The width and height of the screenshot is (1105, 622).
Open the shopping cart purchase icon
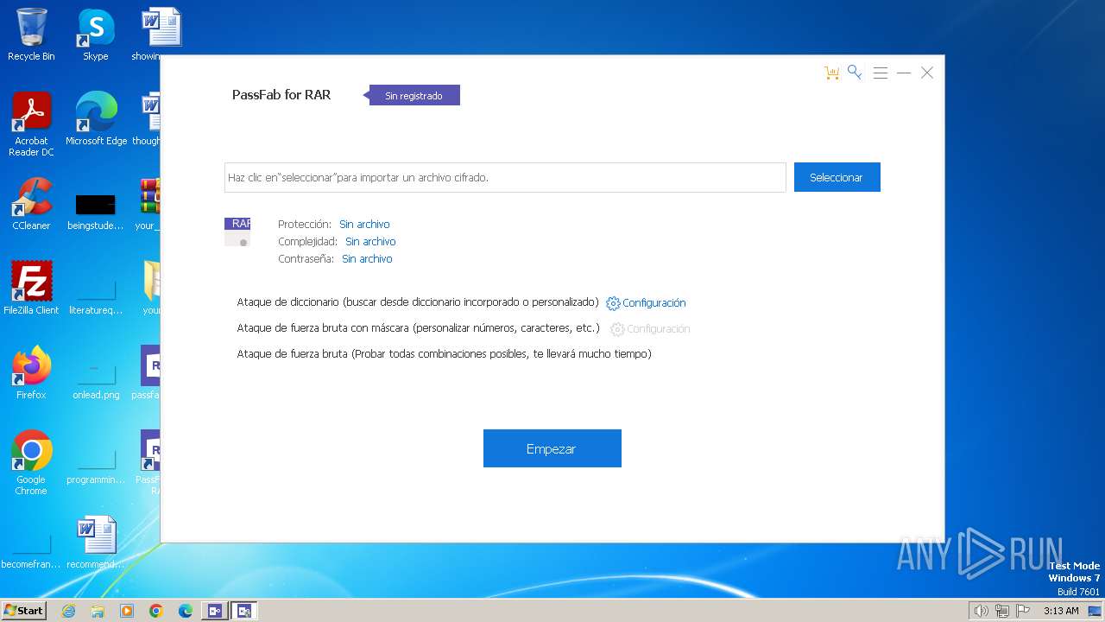pos(831,73)
